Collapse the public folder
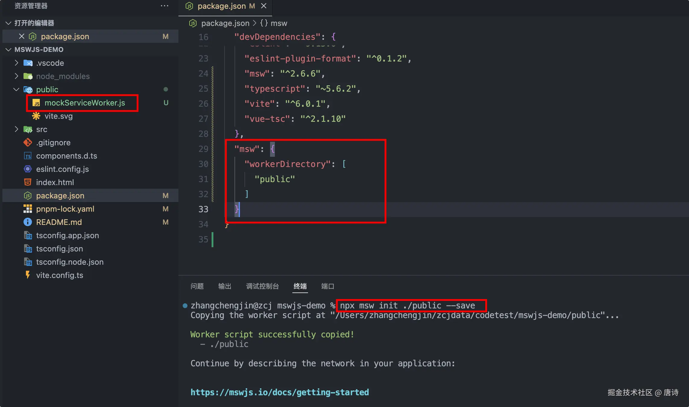The image size is (689, 407). (17, 90)
